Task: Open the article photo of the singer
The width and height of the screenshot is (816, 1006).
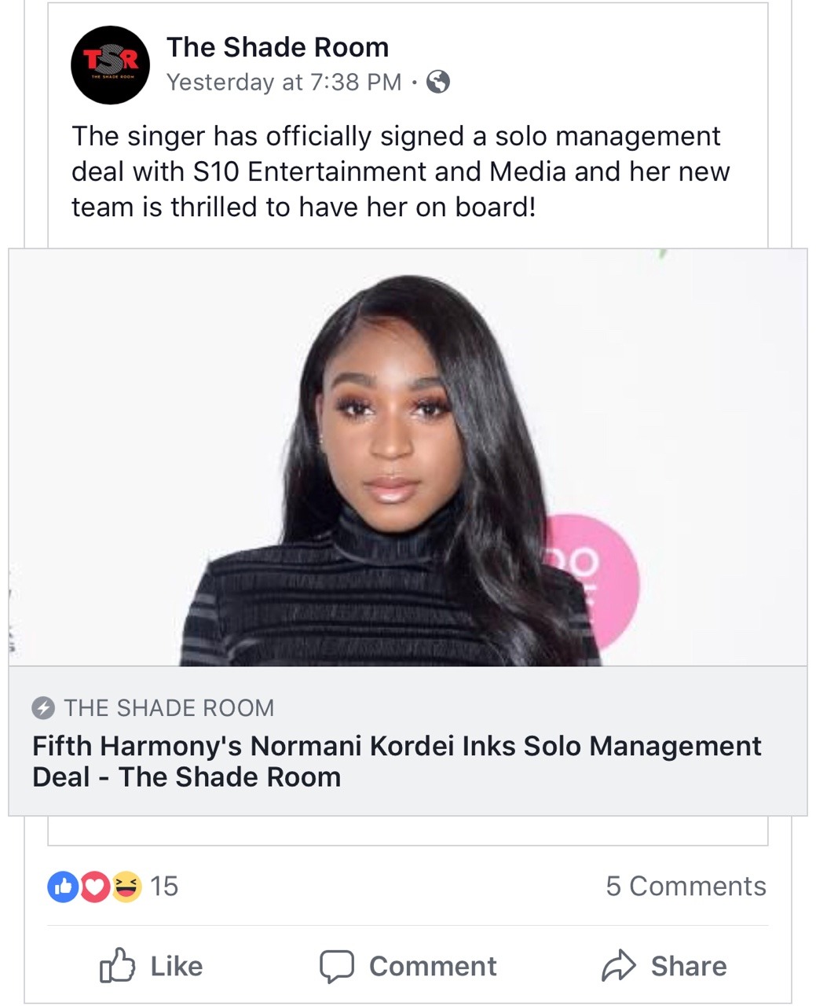Action: click(x=408, y=457)
